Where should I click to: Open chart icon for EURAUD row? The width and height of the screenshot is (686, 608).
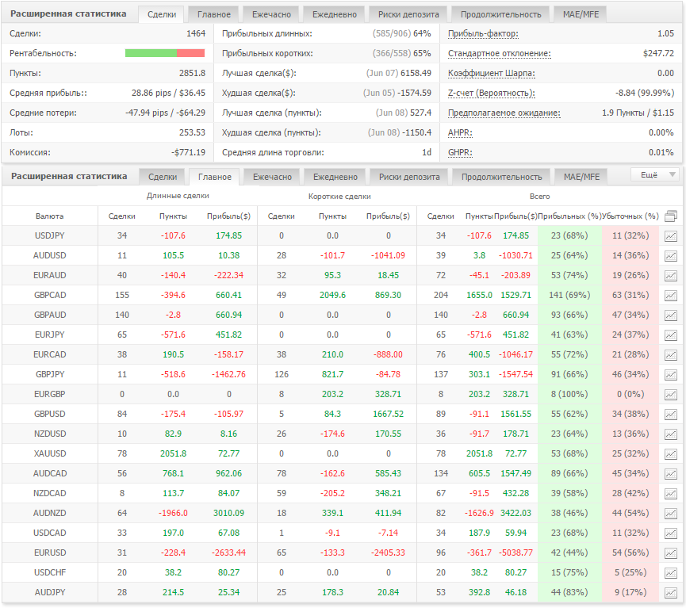(671, 276)
